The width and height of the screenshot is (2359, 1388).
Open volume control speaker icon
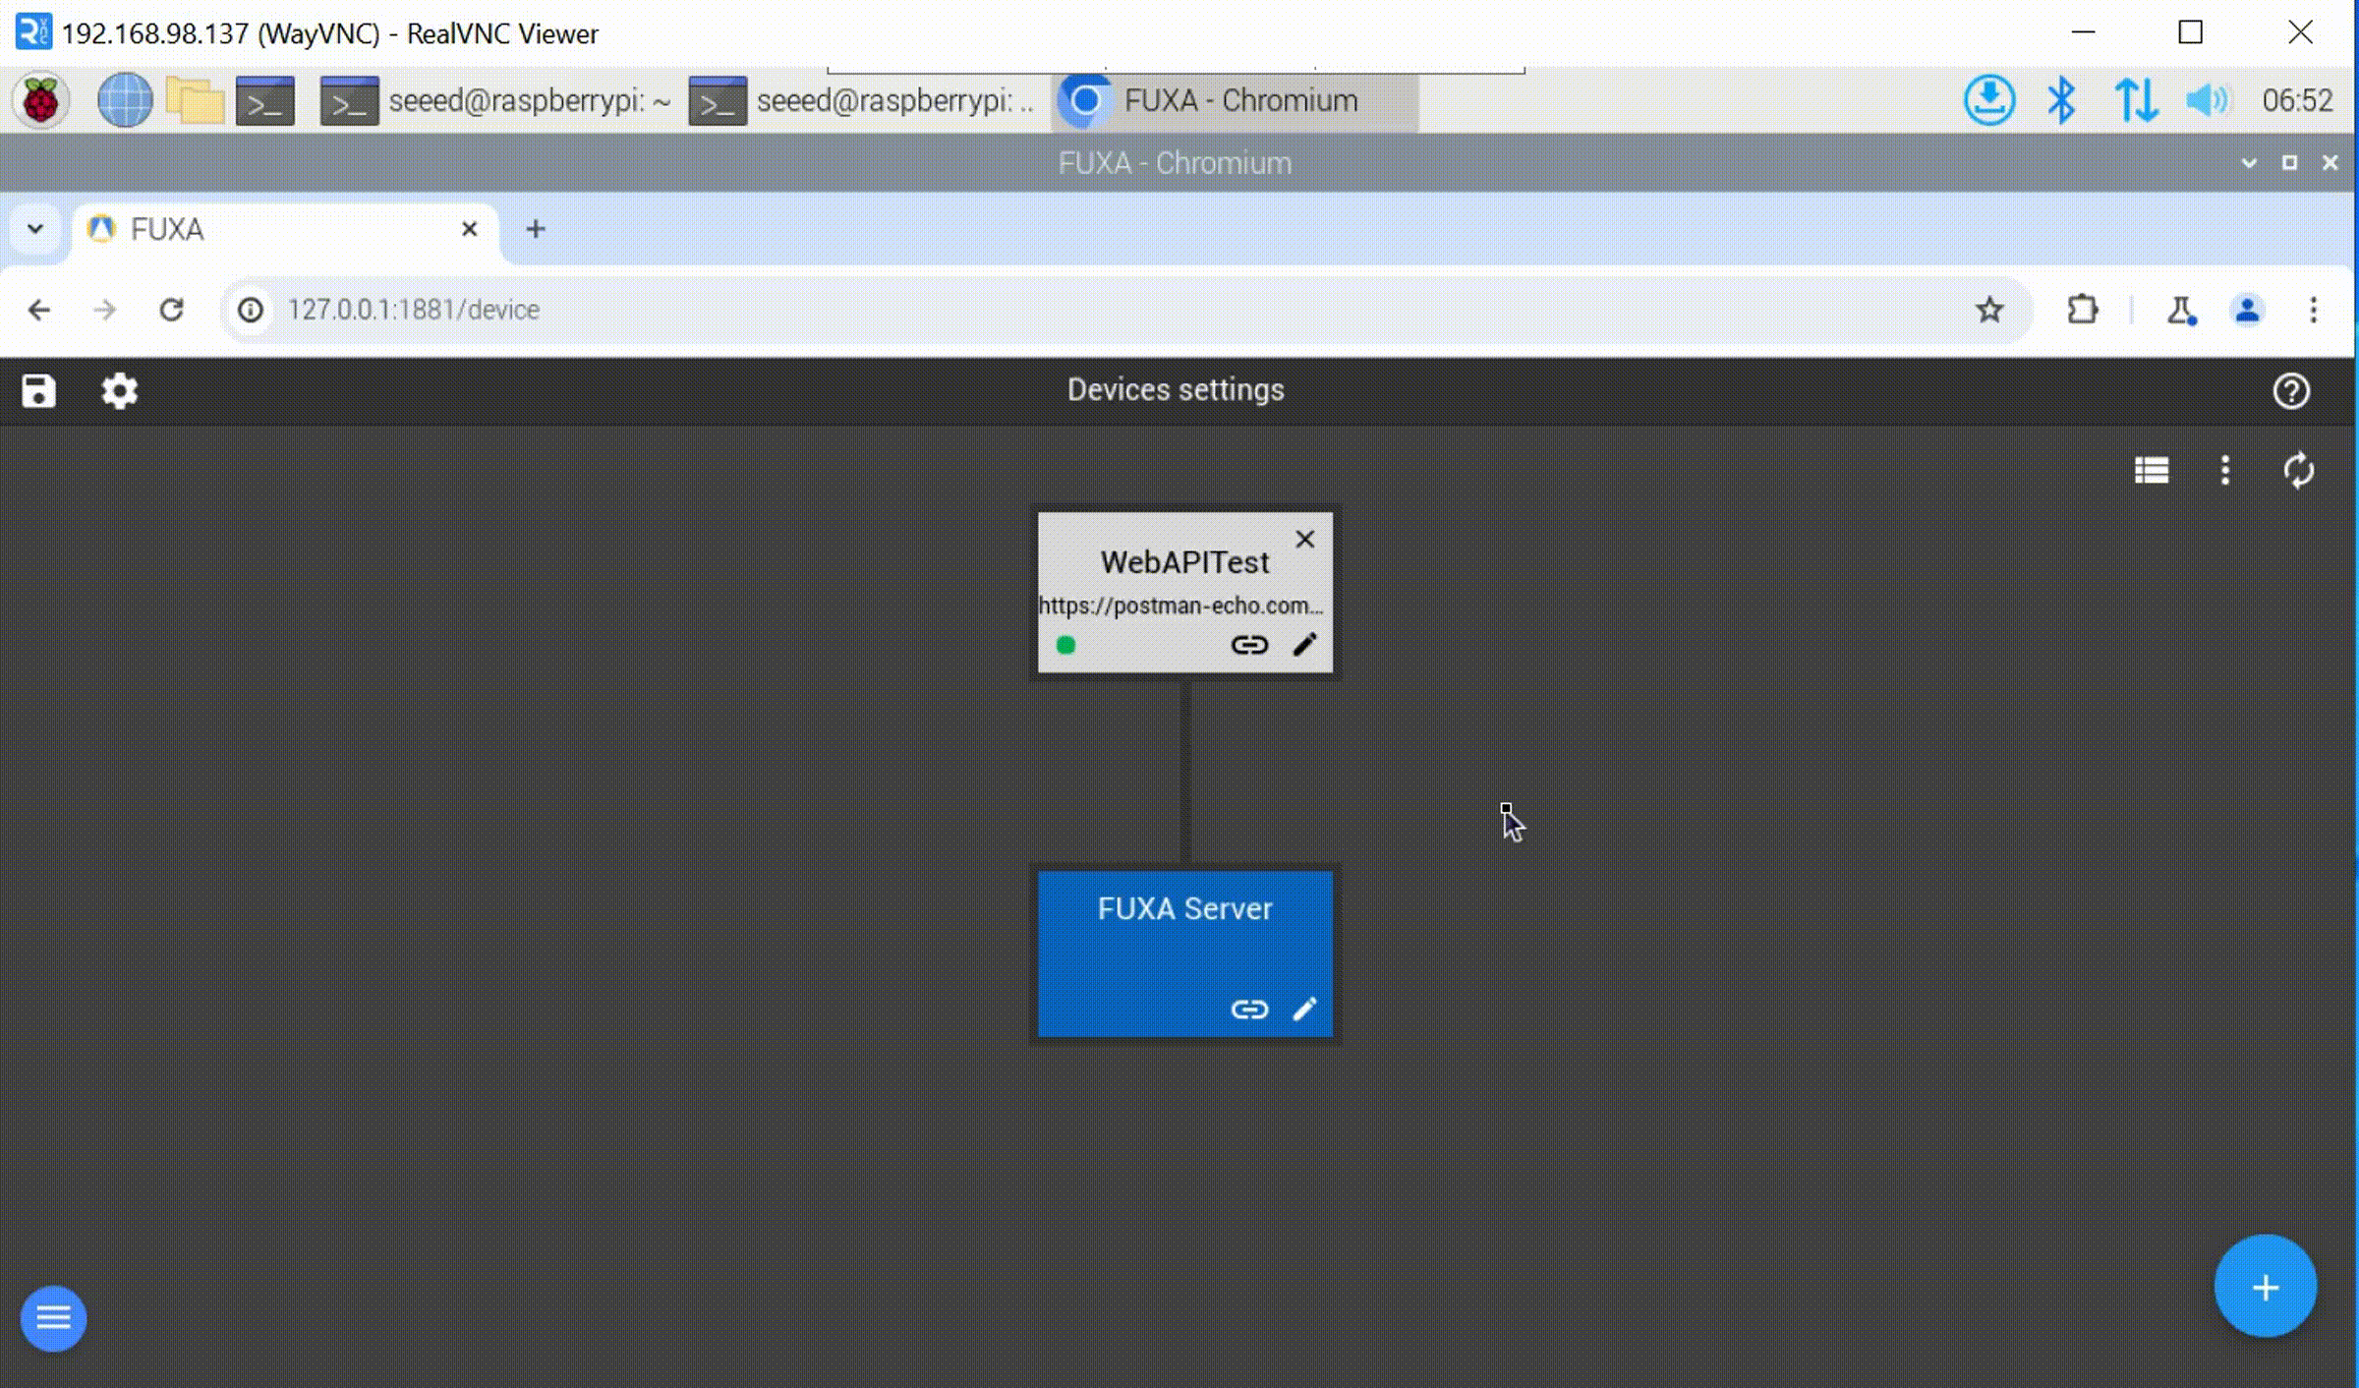tap(2208, 100)
